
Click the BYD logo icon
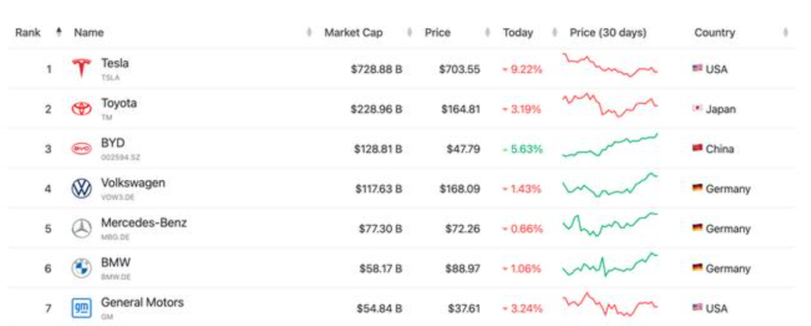(x=81, y=149)
